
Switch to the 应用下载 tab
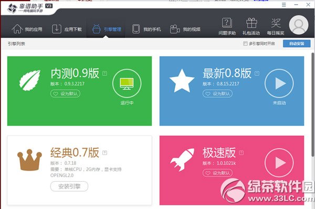67,29
